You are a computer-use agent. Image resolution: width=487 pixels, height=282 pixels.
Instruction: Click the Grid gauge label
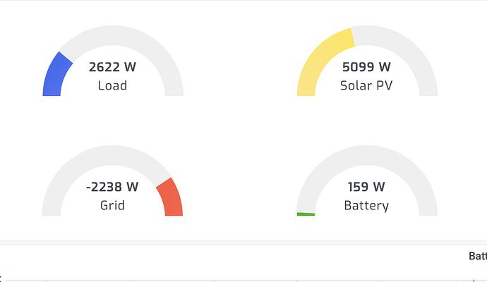[x=112, y=205]
